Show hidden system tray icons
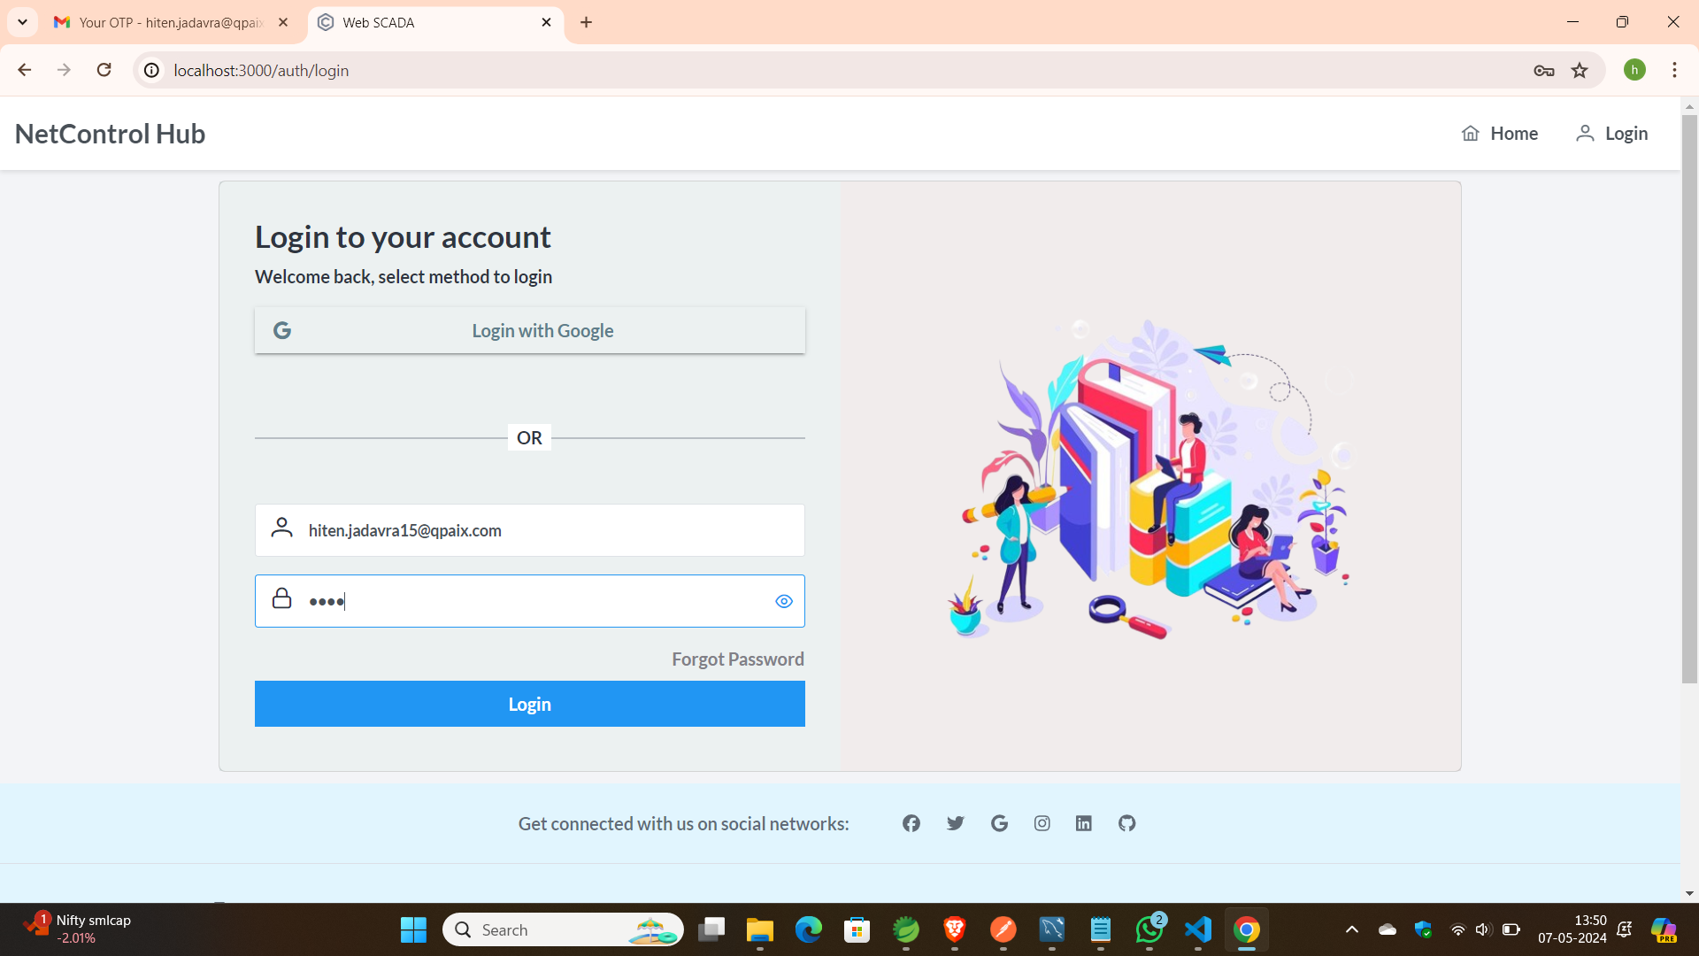1699x956 pixels. [1351, 929]
